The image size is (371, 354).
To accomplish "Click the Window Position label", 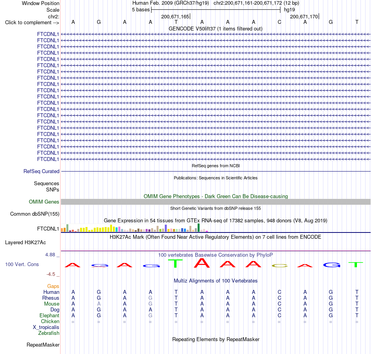I will 41,3.
